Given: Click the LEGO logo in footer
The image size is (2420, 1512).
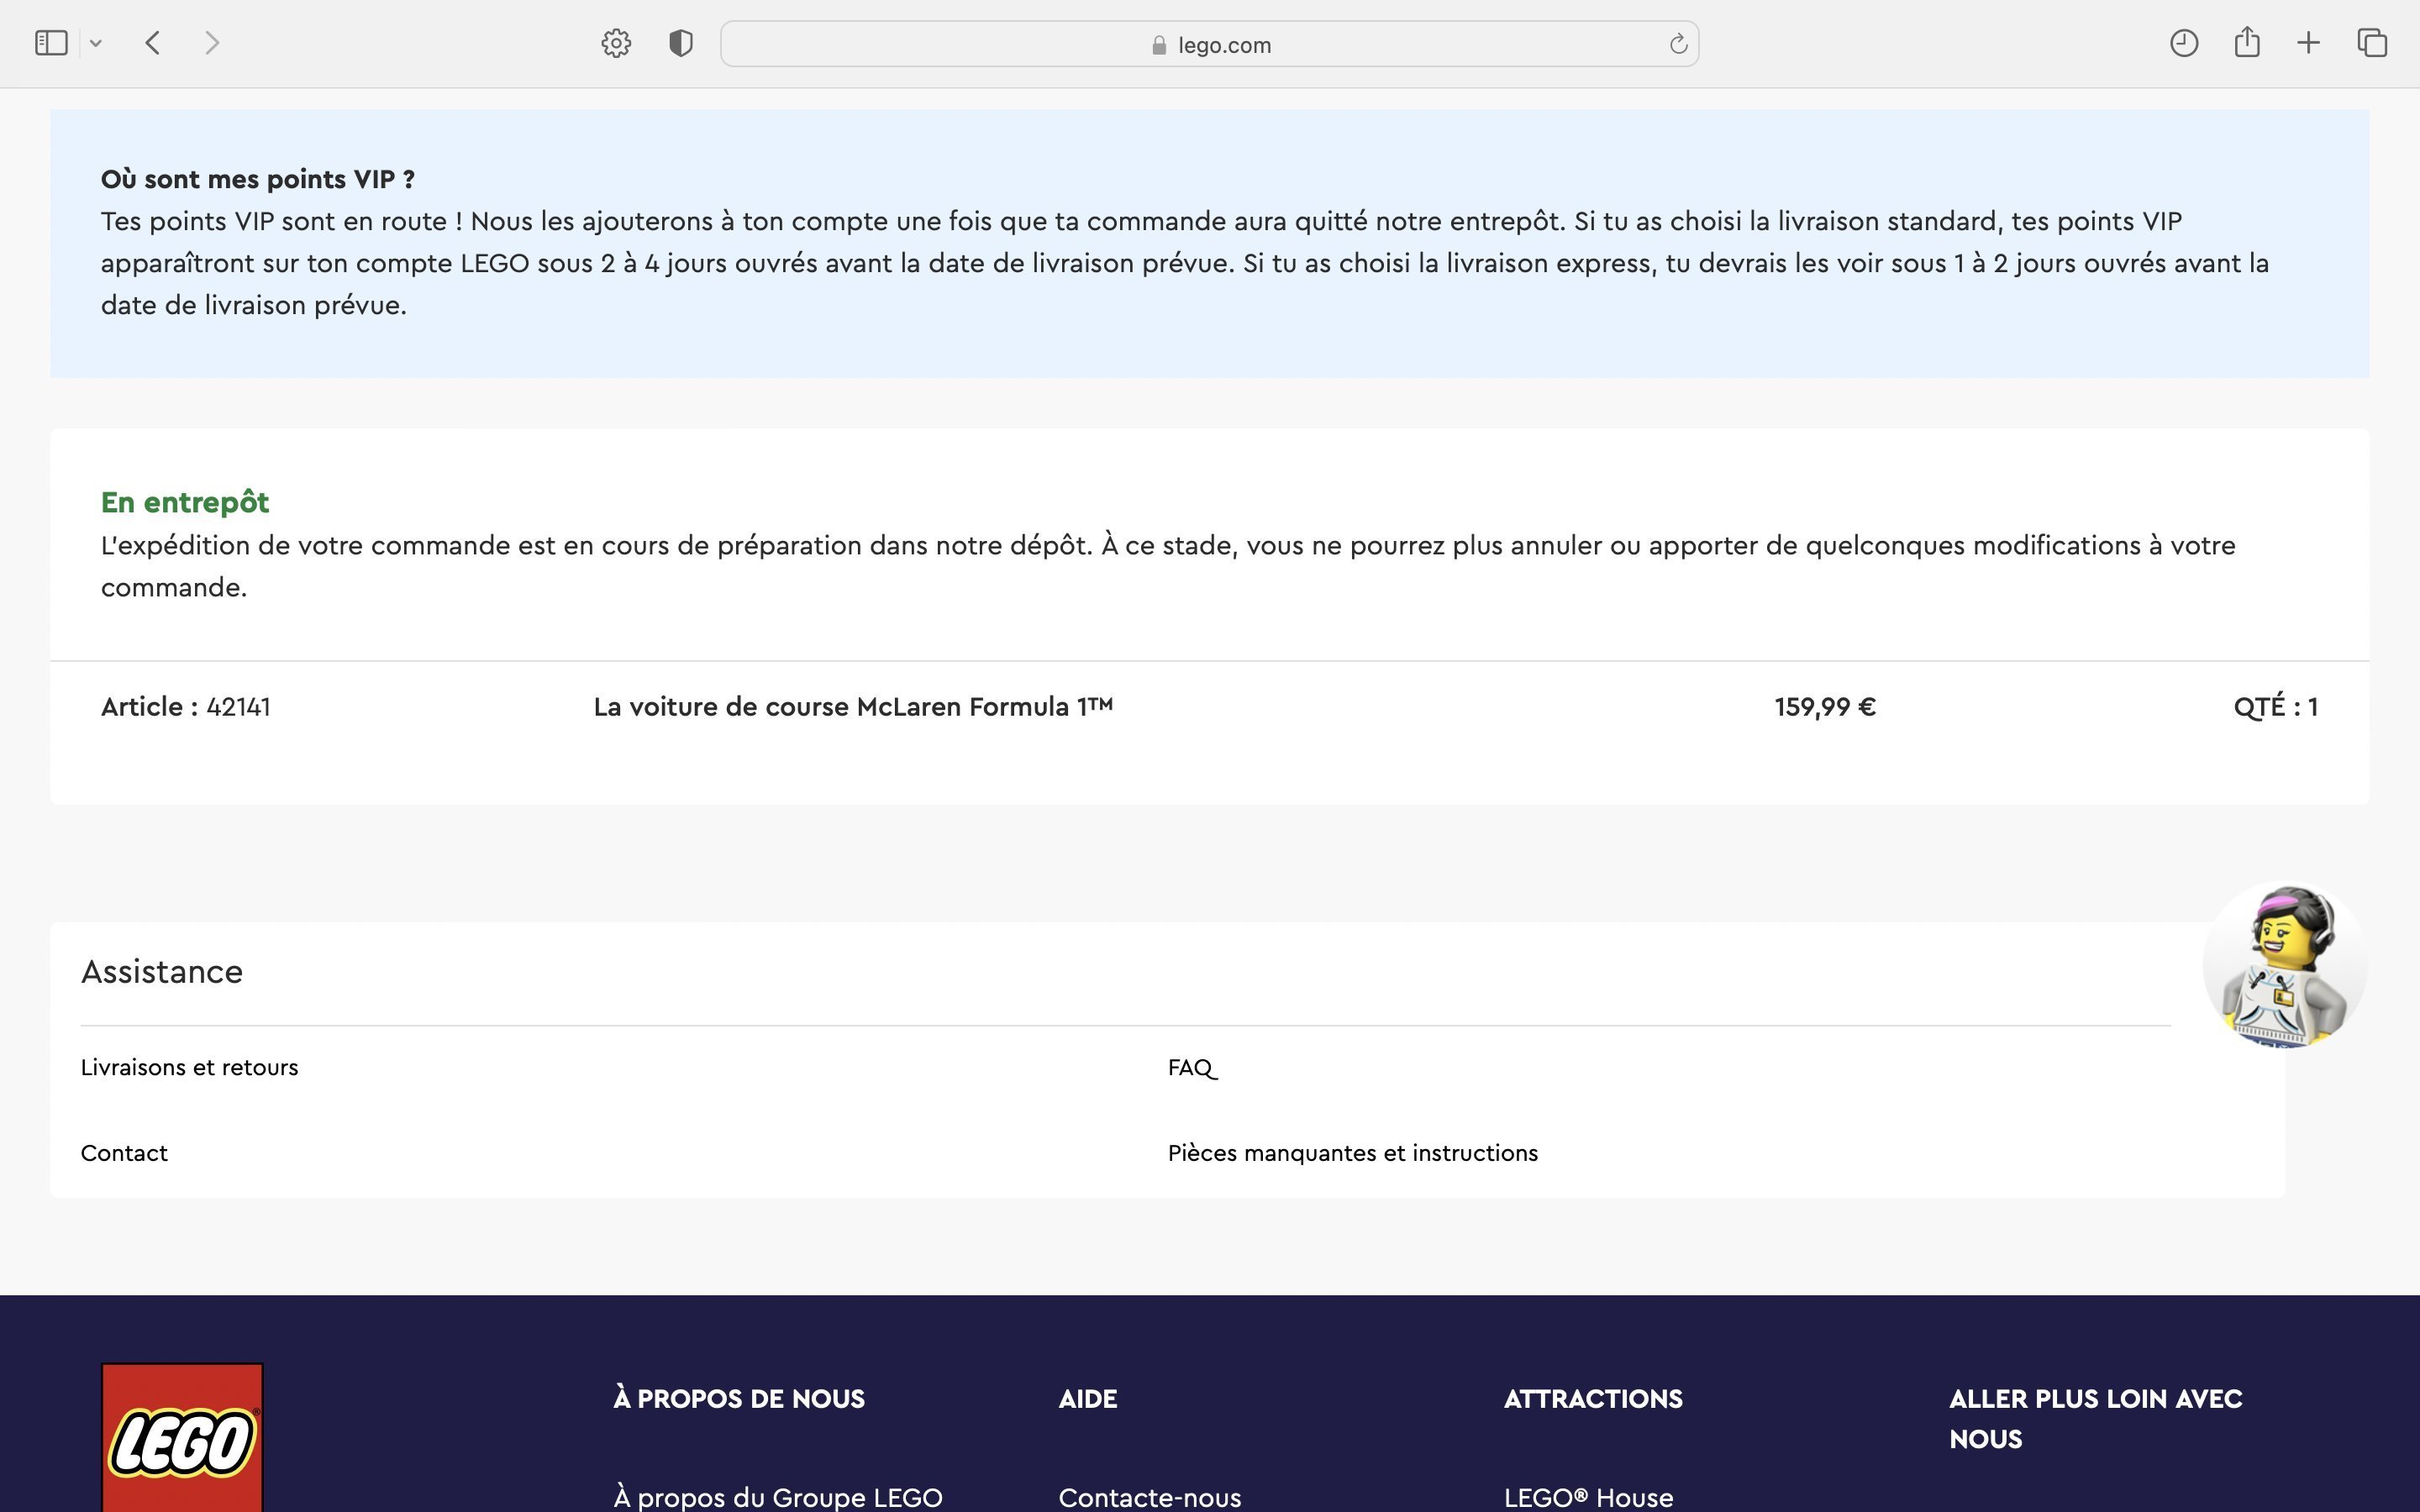Looking at the screenshot, I should point(182,1440).
